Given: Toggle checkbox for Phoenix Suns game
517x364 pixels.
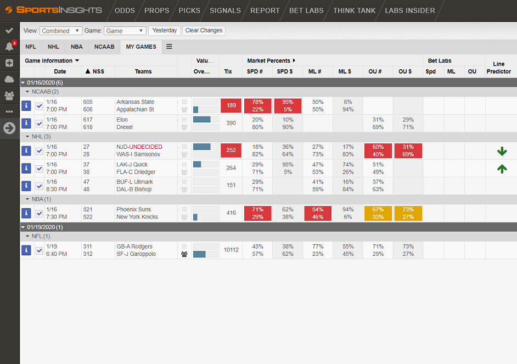Looking at the screenshot, I should pyautogui.click(x=39, y=213).
